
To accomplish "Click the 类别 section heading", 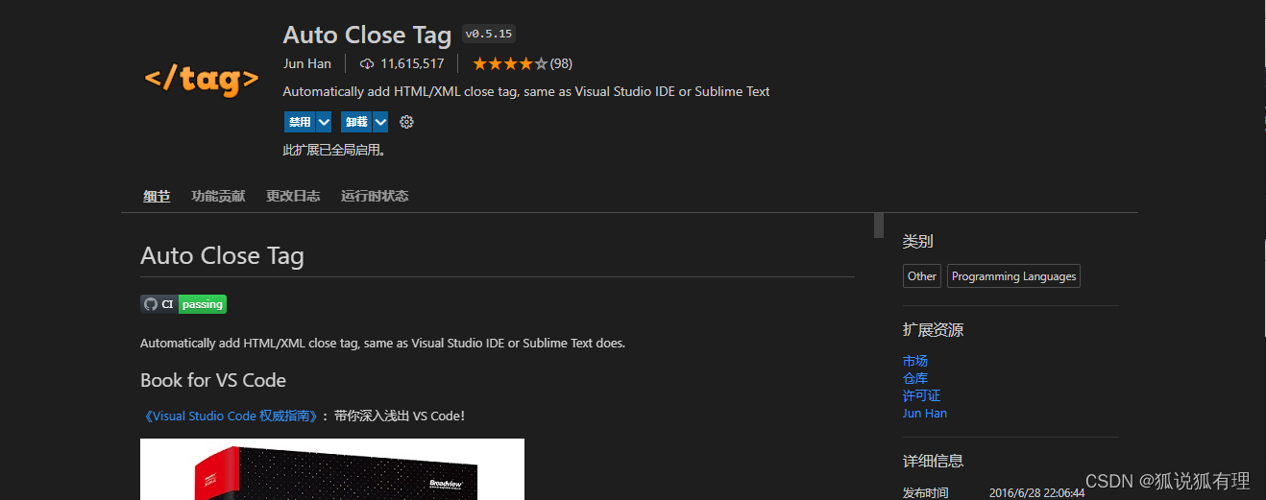I will click(917, 242).
